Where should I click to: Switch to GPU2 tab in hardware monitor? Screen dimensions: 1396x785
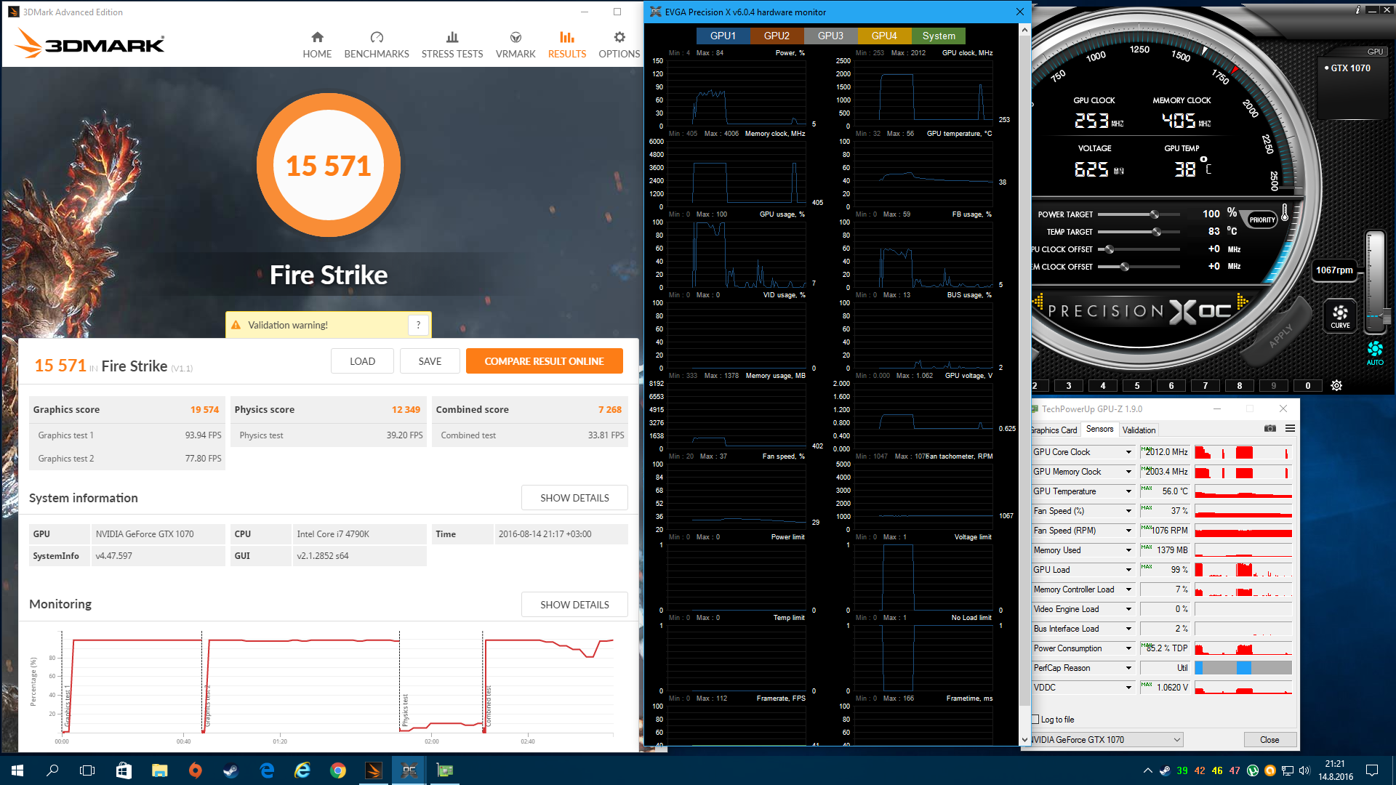click(777, 36)
